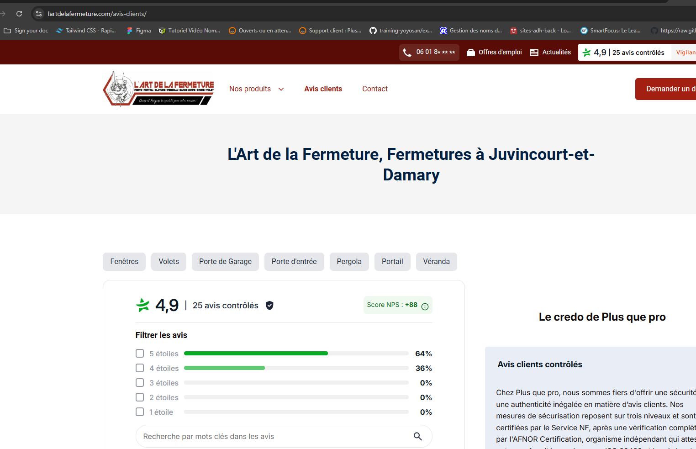Select the Fenêtres category tab
Screen dimensions: 696x449
coord(124,262)
